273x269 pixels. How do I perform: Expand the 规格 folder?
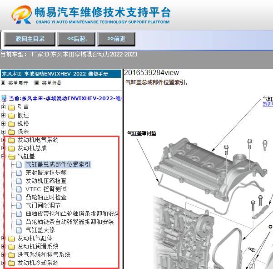(x=3, y=123)
